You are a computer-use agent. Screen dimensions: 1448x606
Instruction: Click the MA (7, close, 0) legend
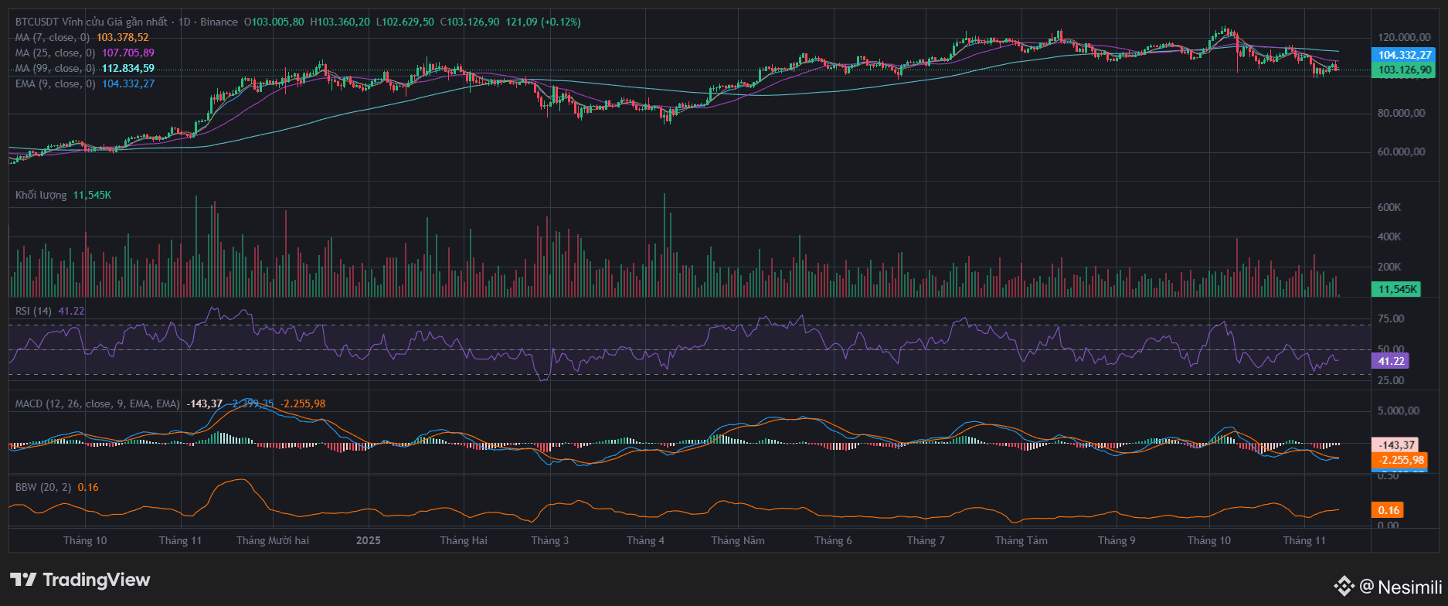pos(53,37)
